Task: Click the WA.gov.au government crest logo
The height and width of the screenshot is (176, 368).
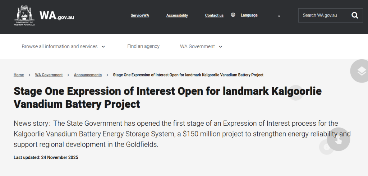Action: pos(24,15)
